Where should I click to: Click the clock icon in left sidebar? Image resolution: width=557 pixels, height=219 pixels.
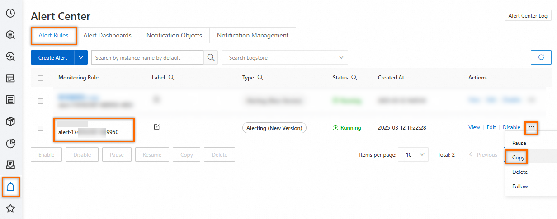tap(10, 13)
